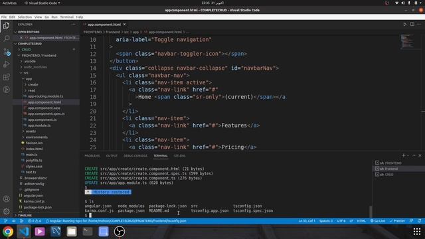The width and height of the screenshot is (425, 239).
Task: Open the Manage gear icon
Action: coord(6,211)
